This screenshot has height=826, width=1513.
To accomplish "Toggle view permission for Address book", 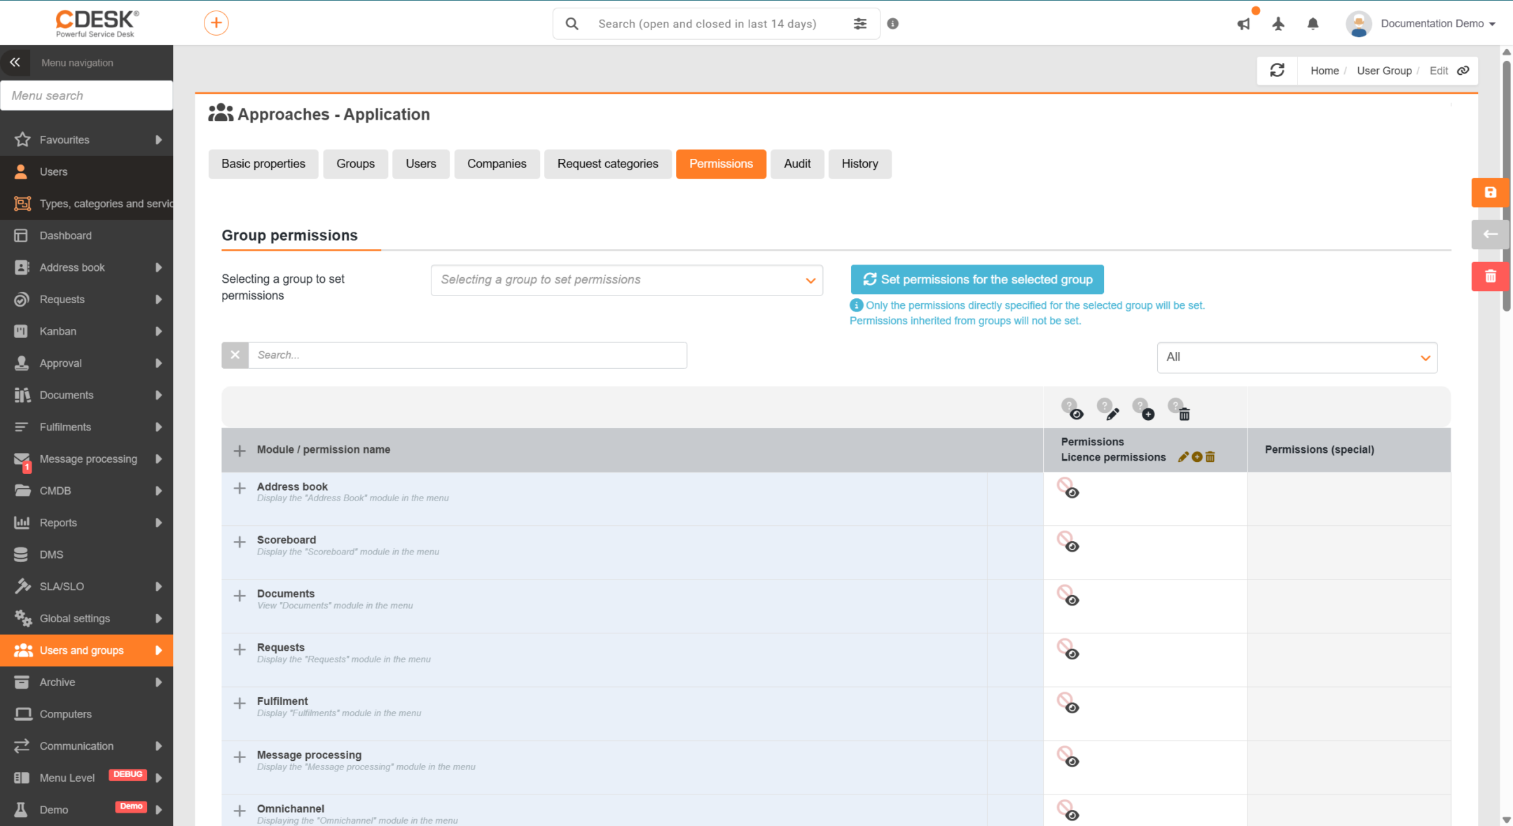I will point(1069,489).
